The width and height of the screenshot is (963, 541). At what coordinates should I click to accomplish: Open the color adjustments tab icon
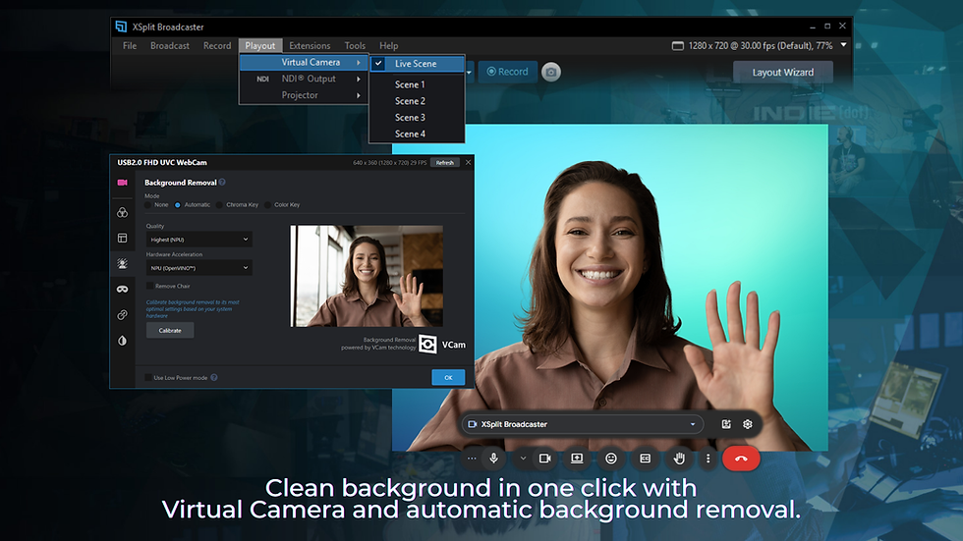tap(122, 212)
